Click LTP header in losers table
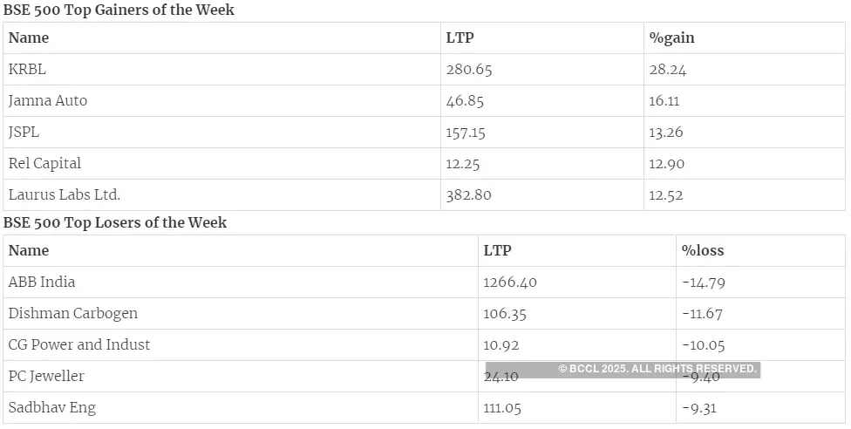The height and width of the screenshot is (429, 851). pyautogui.click(x=497, y=251)
